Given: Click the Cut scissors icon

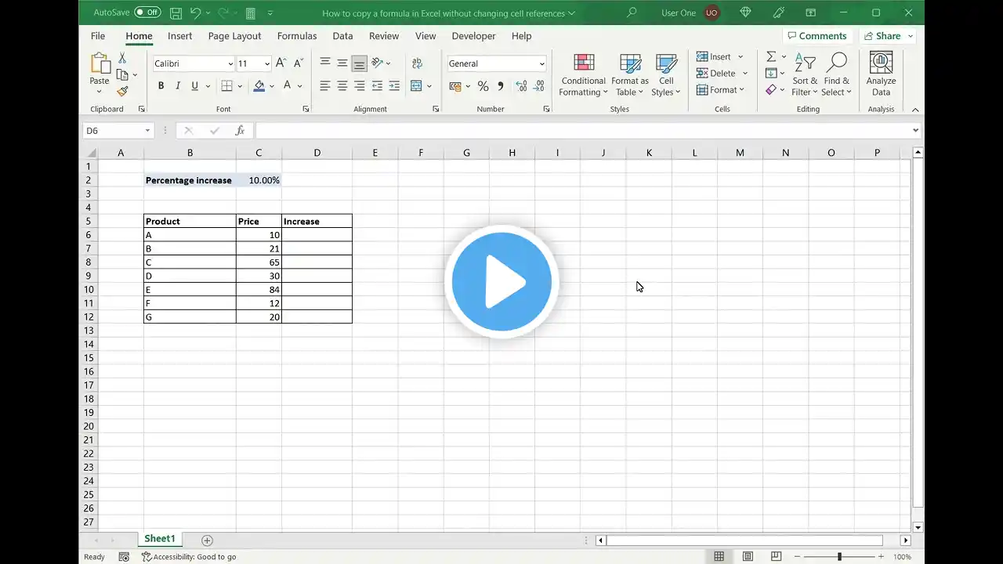Looking at the screenshot, I should 122,58.
